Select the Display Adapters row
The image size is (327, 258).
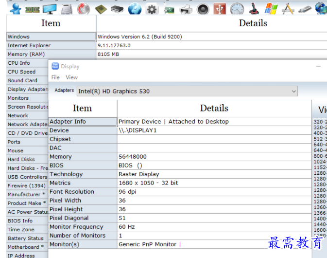click(27, 89)
